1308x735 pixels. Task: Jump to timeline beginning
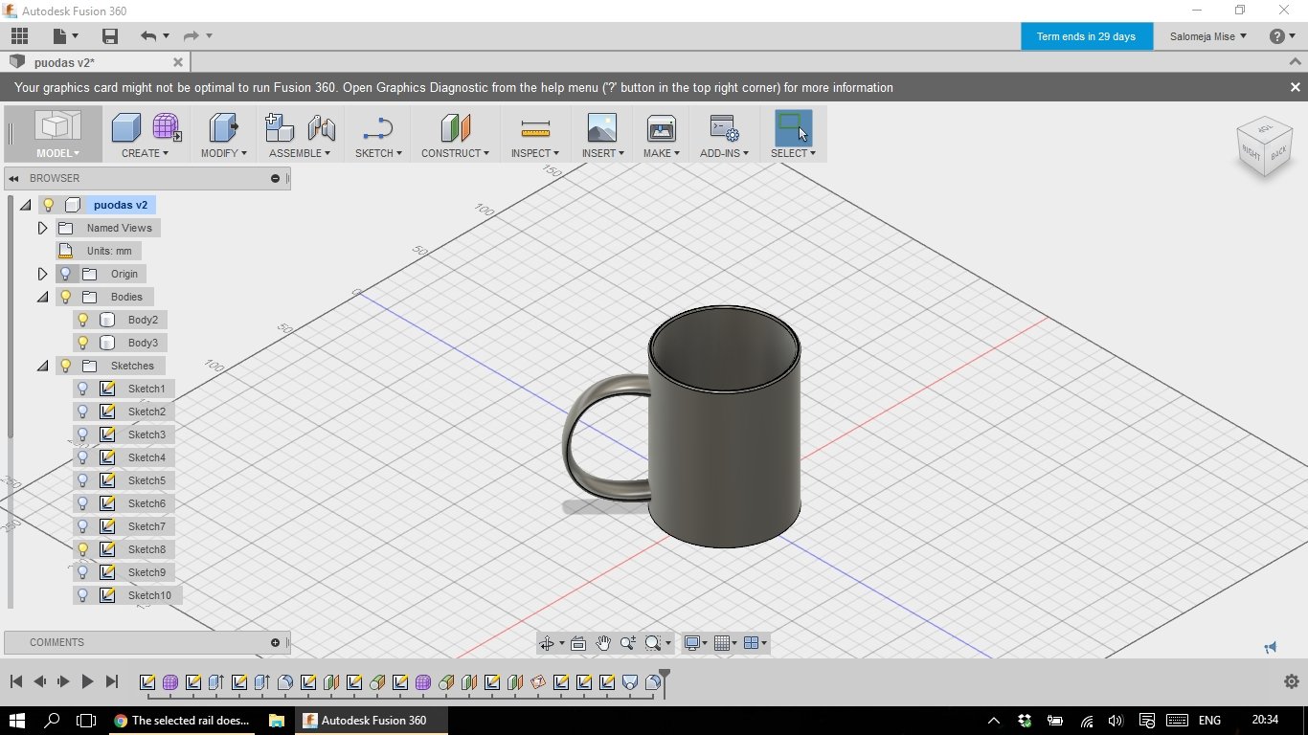tap(16, 681)
